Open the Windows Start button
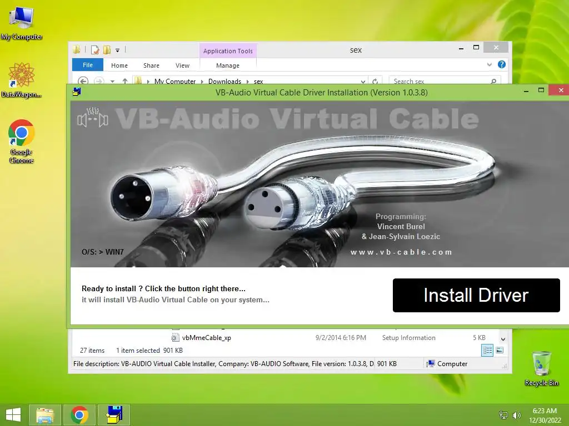This screenshot has width=569, height=426. point(13,415)
